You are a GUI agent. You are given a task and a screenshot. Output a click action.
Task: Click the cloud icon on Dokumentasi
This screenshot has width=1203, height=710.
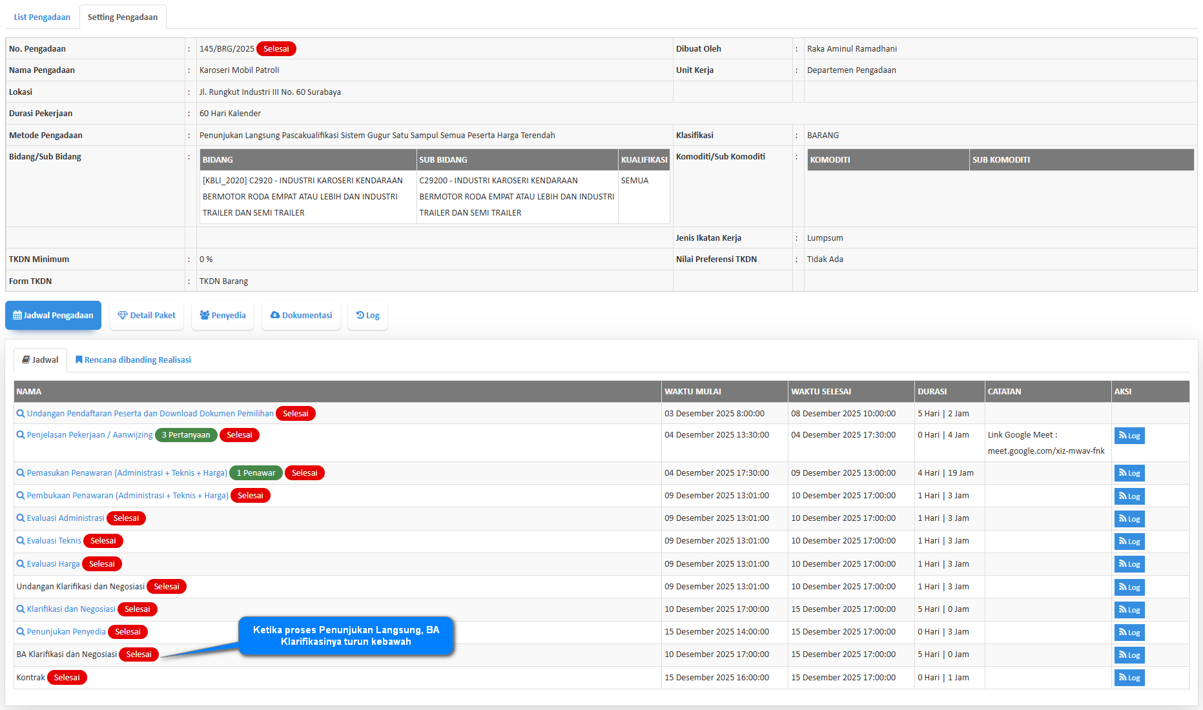(275, 316)
